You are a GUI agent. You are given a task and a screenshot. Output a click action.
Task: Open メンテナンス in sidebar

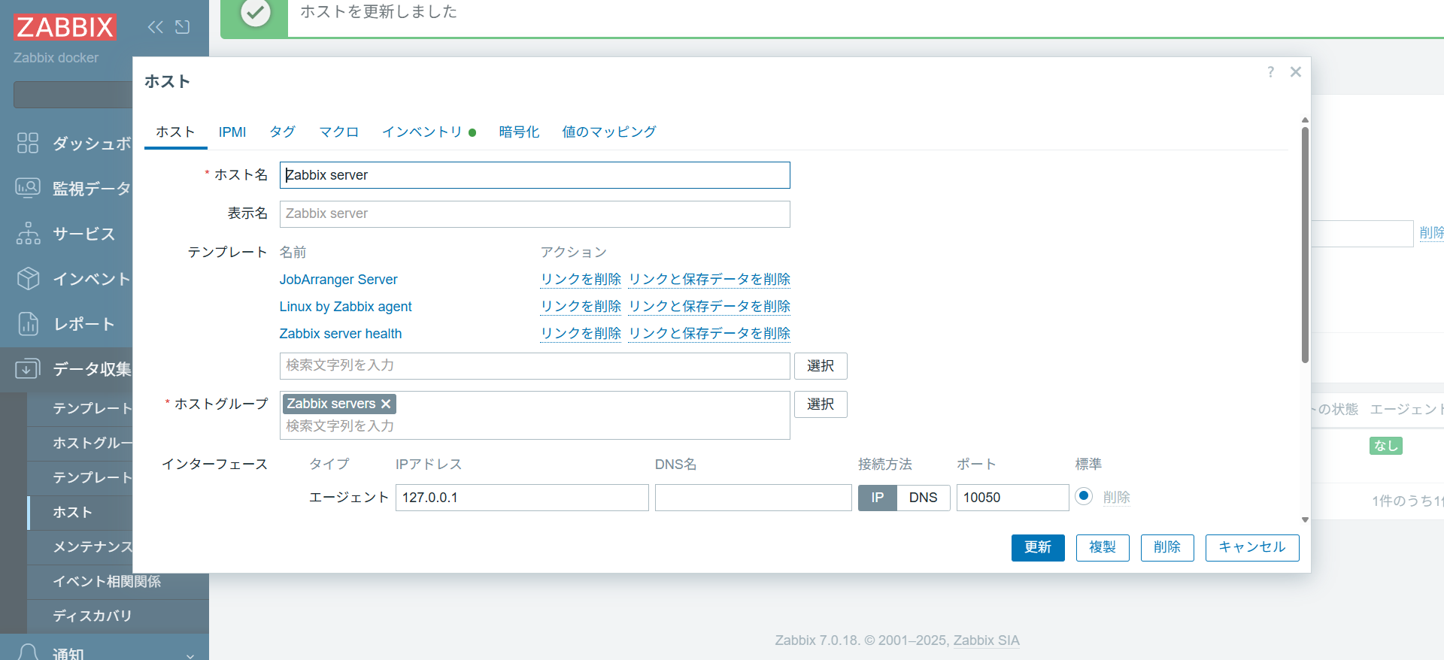click(x=93, y=547)
